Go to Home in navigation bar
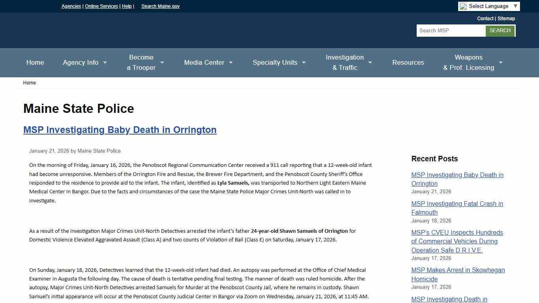Viewport: 539px width, 303px height. (35, 62)
